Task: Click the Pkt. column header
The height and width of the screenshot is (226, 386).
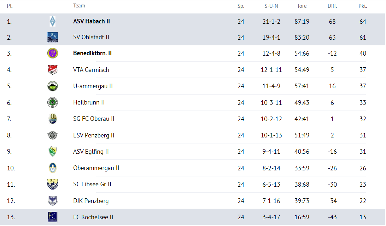Action: (363, 6)
